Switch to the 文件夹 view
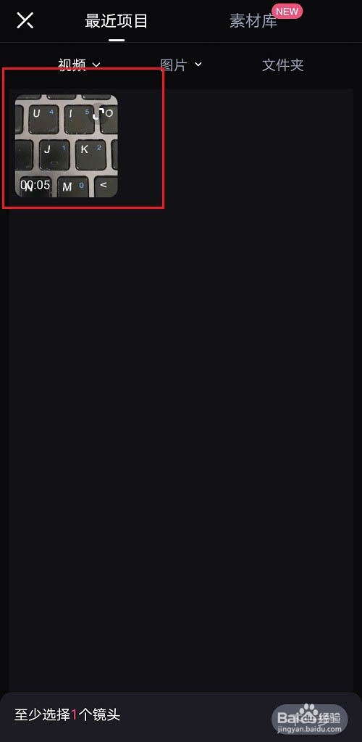Image resolution: width=362 pixels, height=742 pixels. tap(282, 65)
